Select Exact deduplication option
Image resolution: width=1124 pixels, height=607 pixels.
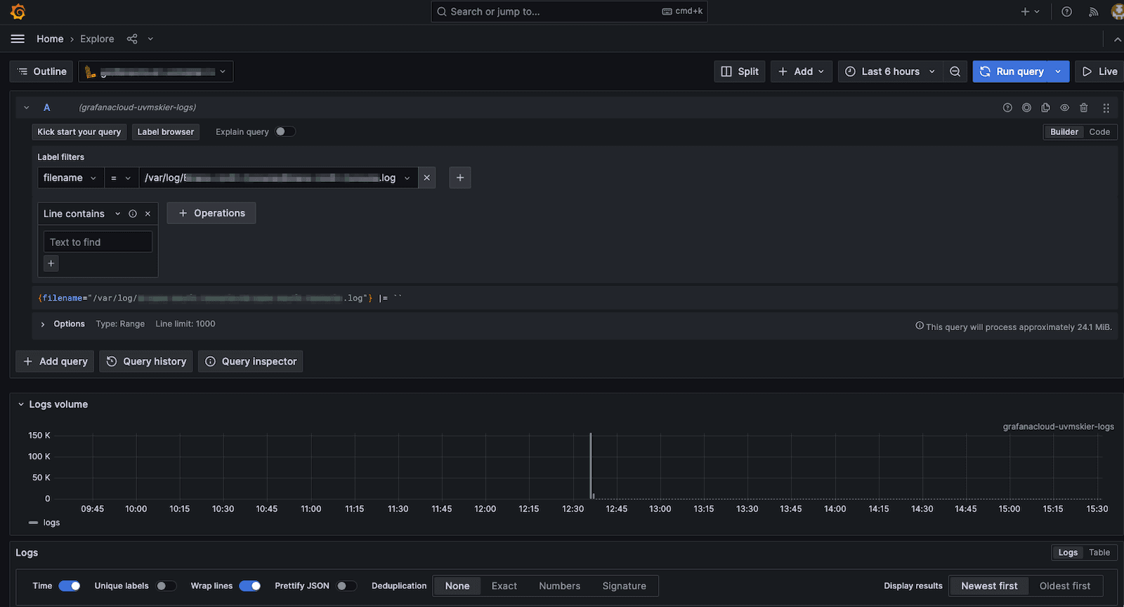pos(504,586)
